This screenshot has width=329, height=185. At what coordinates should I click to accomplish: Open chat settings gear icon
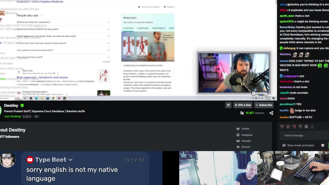323,145
